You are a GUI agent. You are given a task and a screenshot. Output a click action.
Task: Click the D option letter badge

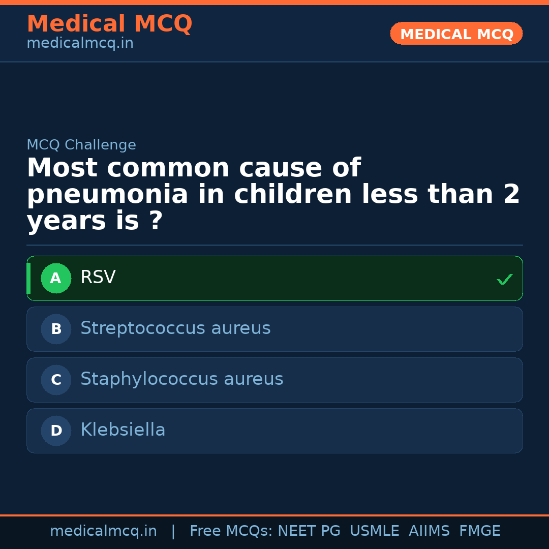click(x=56, y=431)
